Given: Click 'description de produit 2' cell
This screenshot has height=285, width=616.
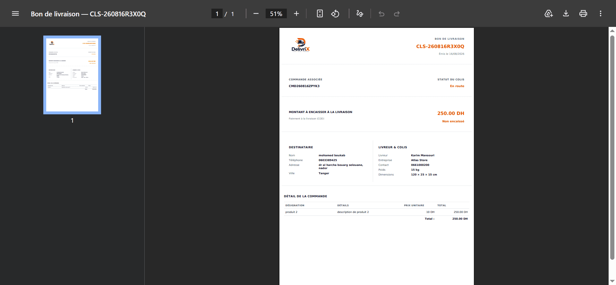Looking at the screenshot, I should (353, 212).
